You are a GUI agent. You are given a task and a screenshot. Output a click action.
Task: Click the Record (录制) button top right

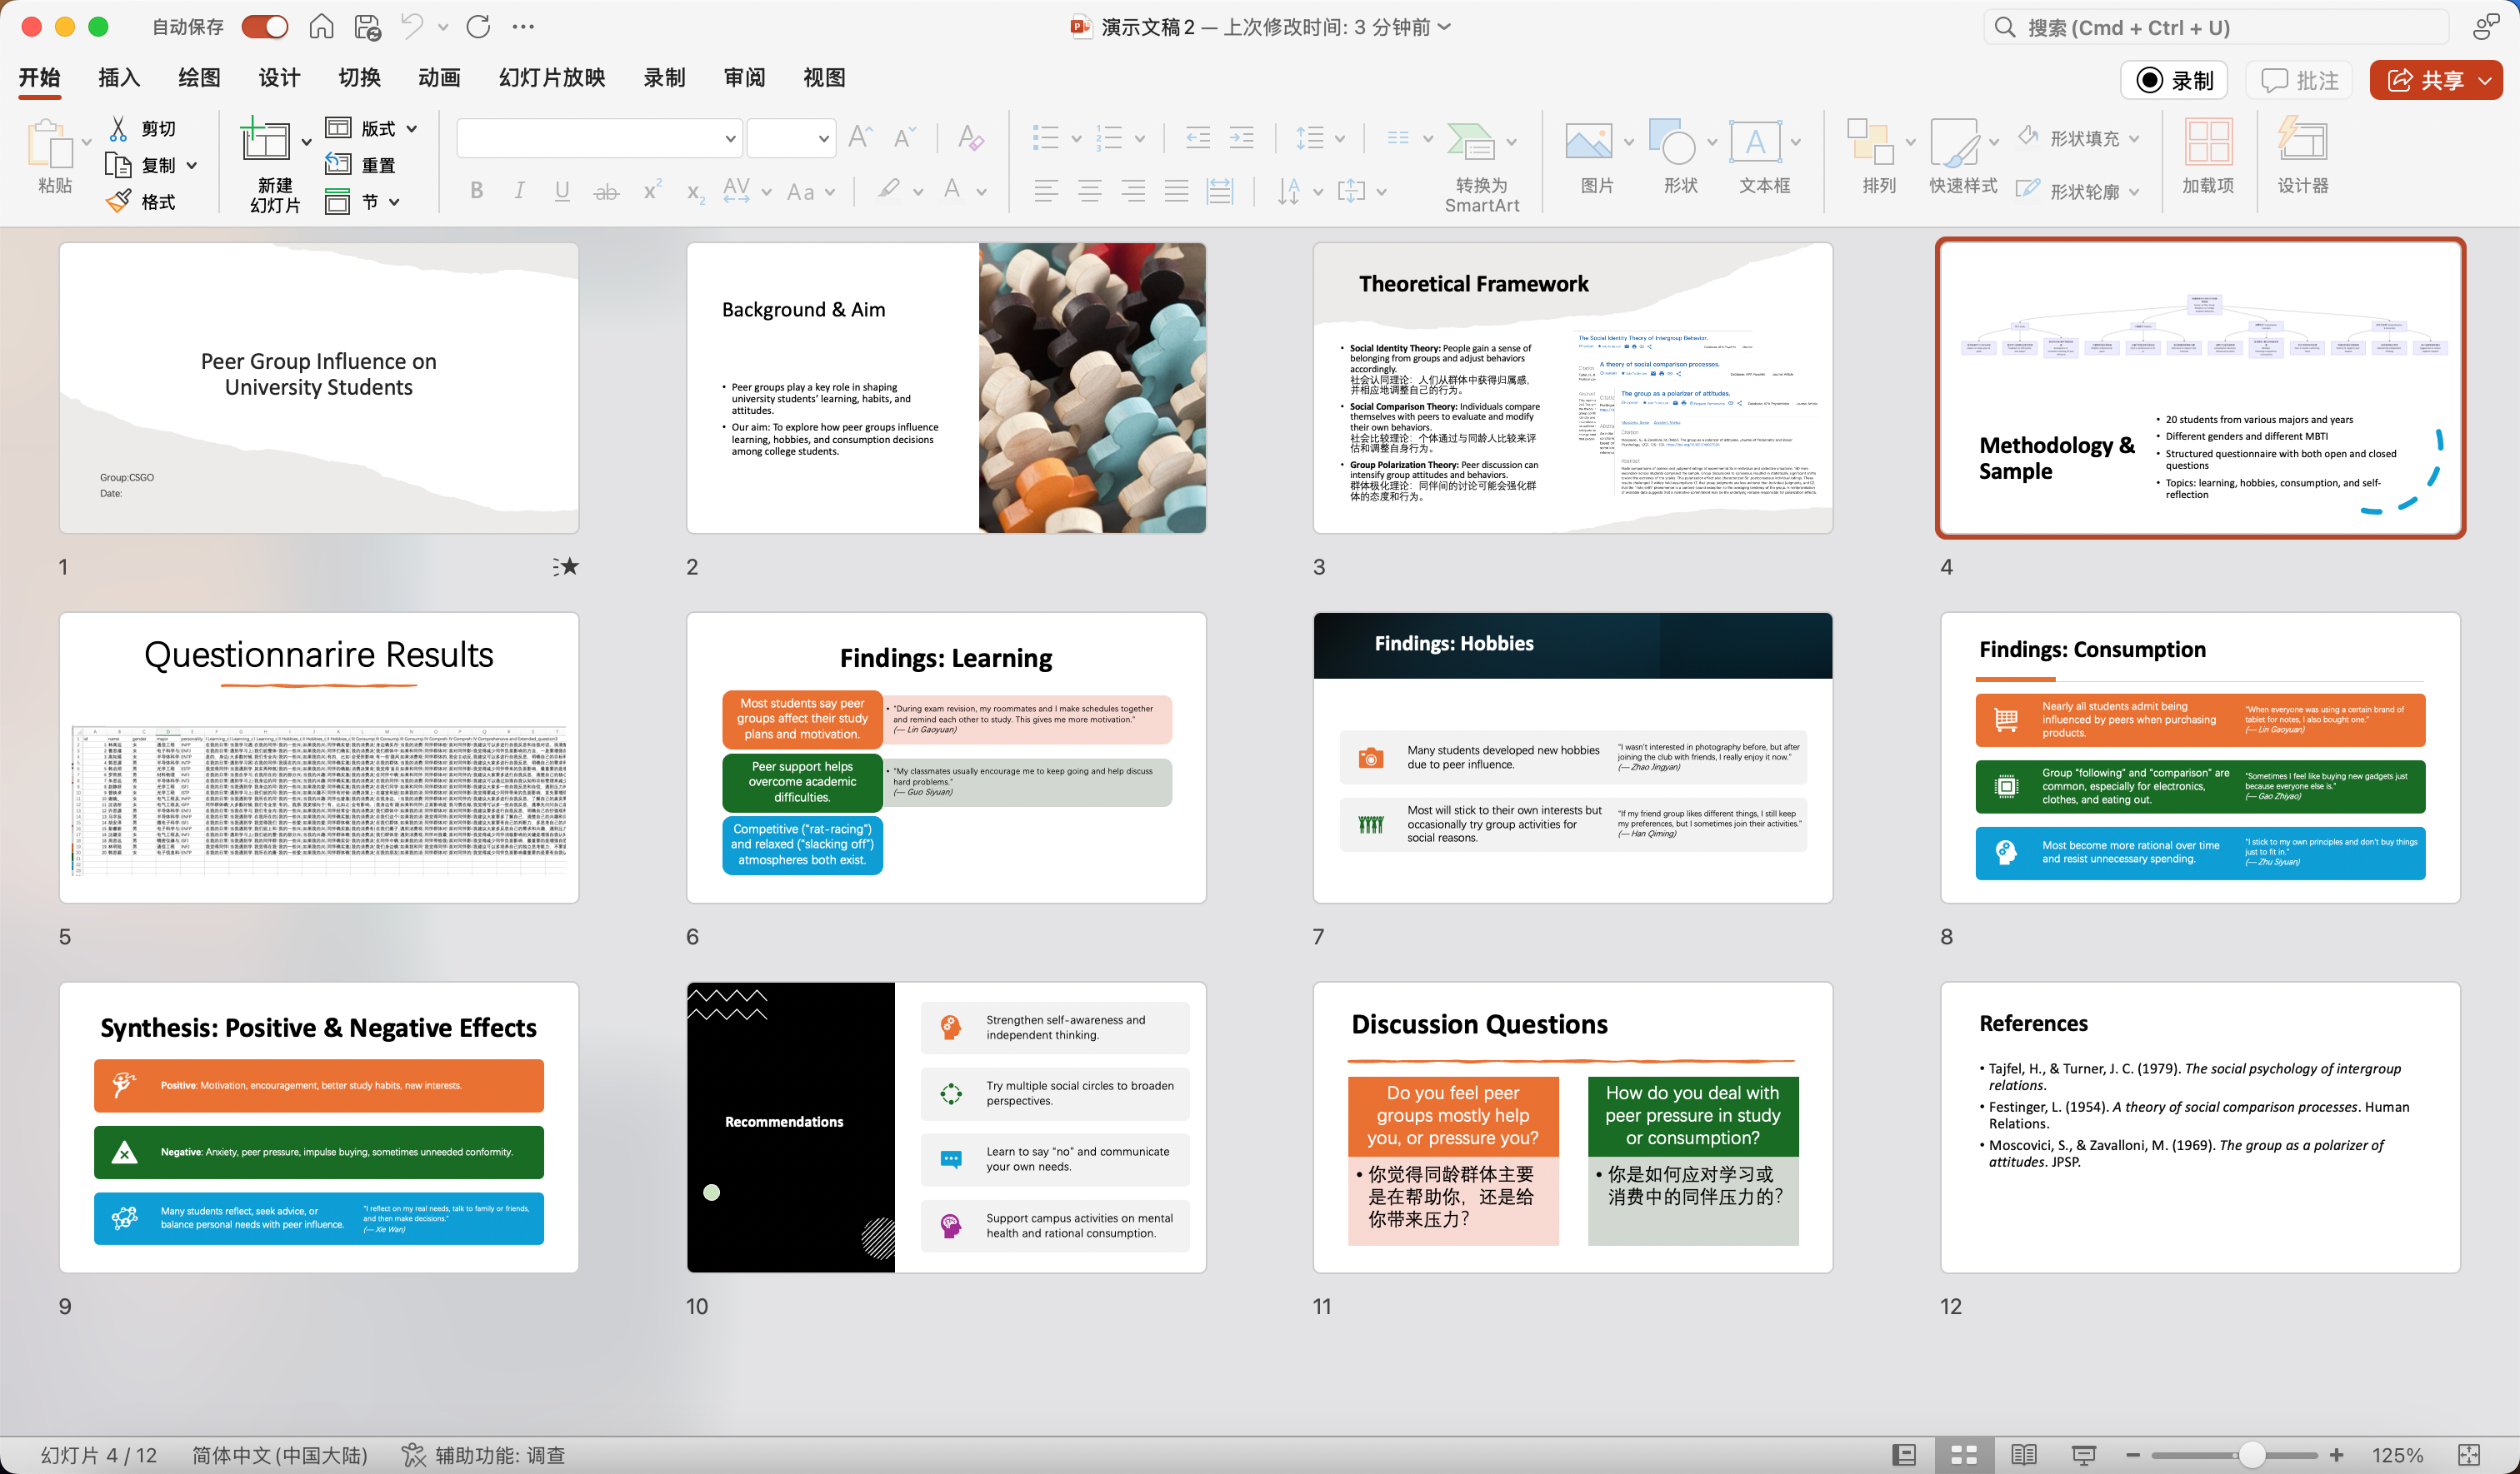point(2173,80)
